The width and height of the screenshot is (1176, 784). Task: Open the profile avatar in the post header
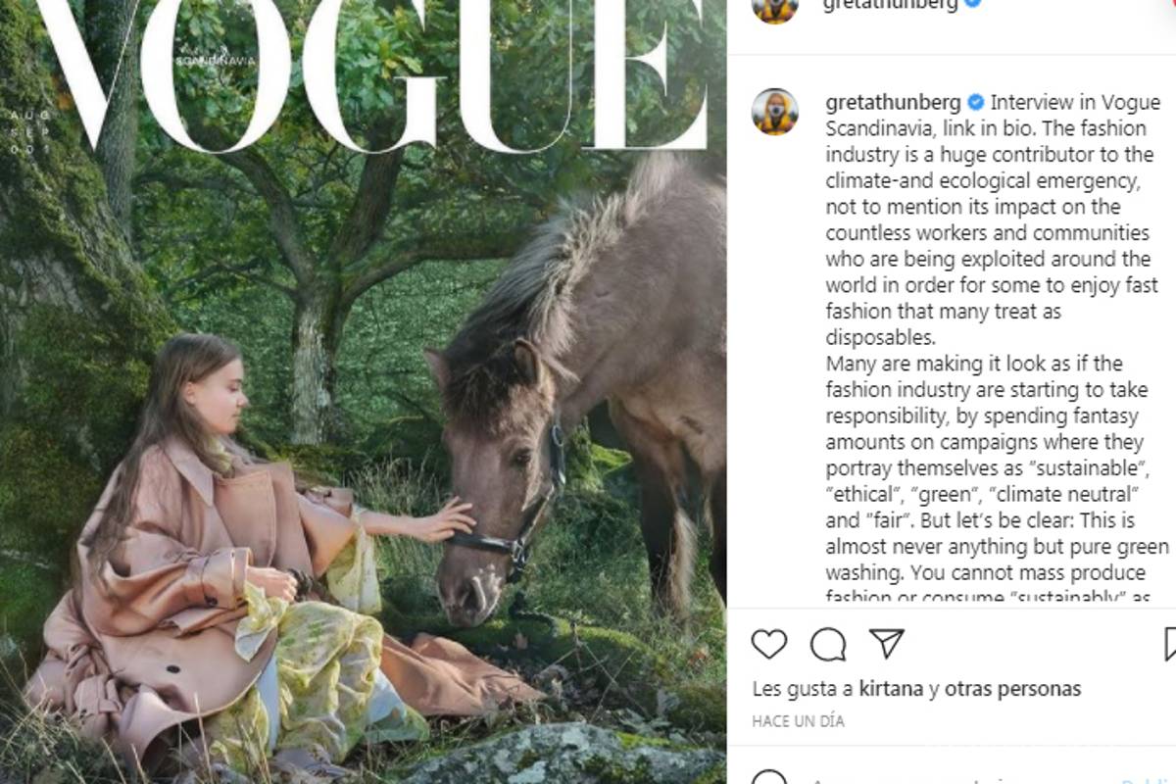point(774,6)
